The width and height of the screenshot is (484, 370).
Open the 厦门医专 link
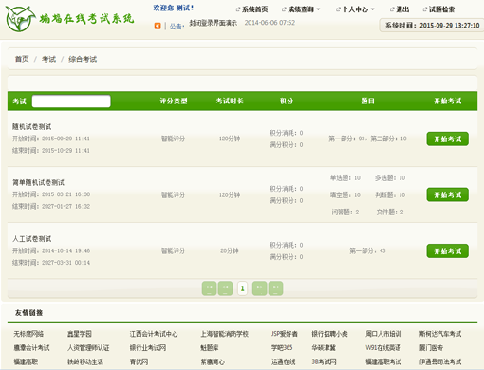point(431,348)
